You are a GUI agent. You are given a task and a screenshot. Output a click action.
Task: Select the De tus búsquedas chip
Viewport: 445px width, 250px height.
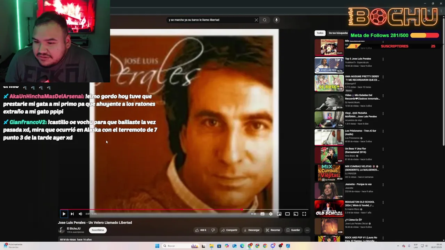tap(338, 33)
